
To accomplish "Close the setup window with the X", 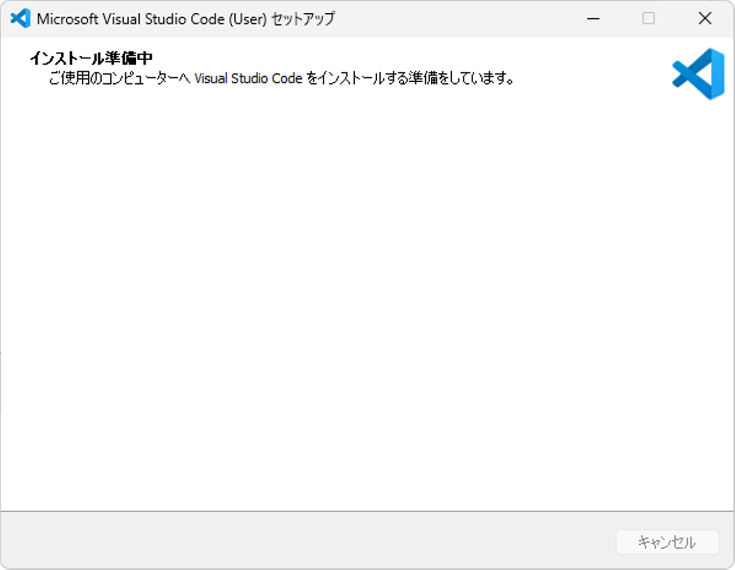I will (705, 19).
